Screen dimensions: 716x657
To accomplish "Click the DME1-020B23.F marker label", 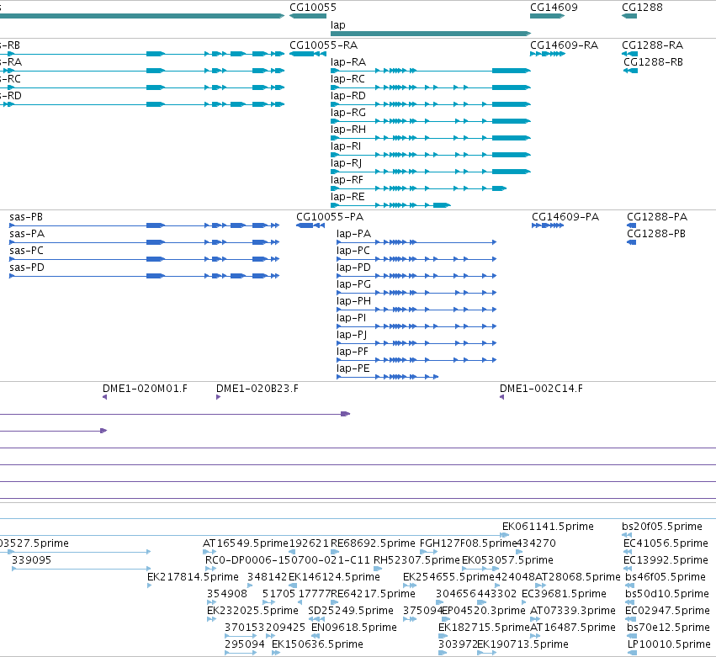I will [x=257, y=389].
